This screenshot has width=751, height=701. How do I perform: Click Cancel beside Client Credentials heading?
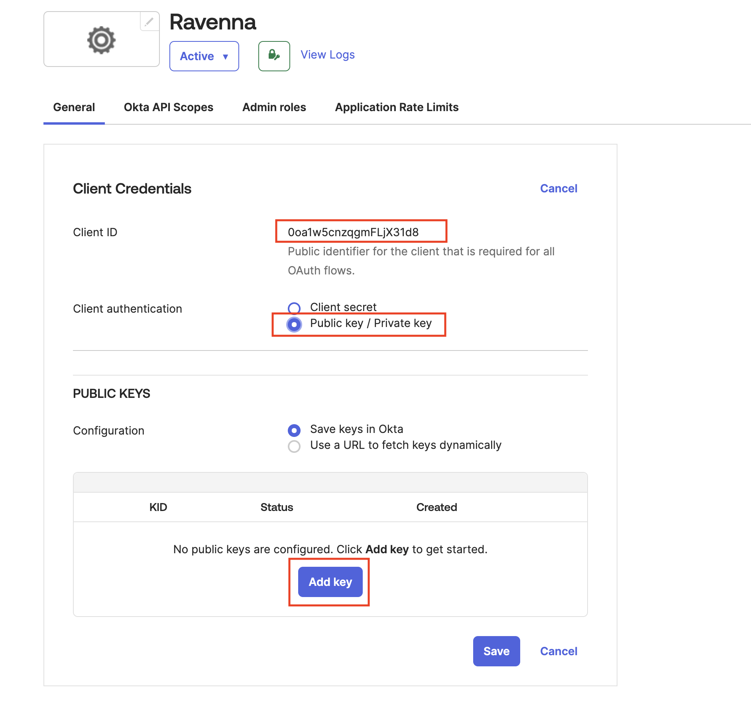point(558,188)
